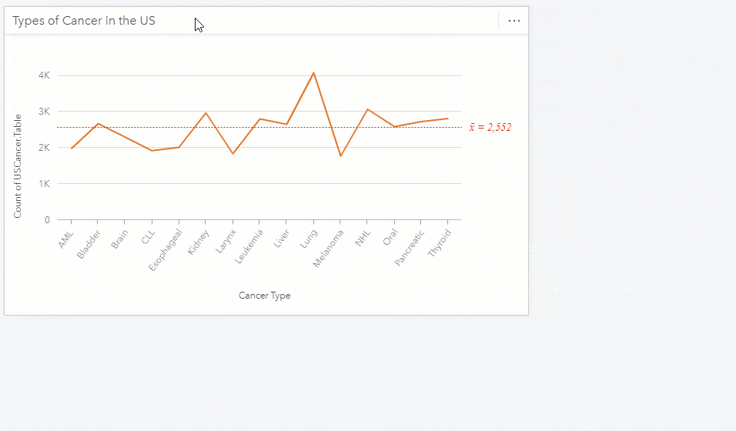
Task: Click the mean value label 2,552
Action: [490, 128]
